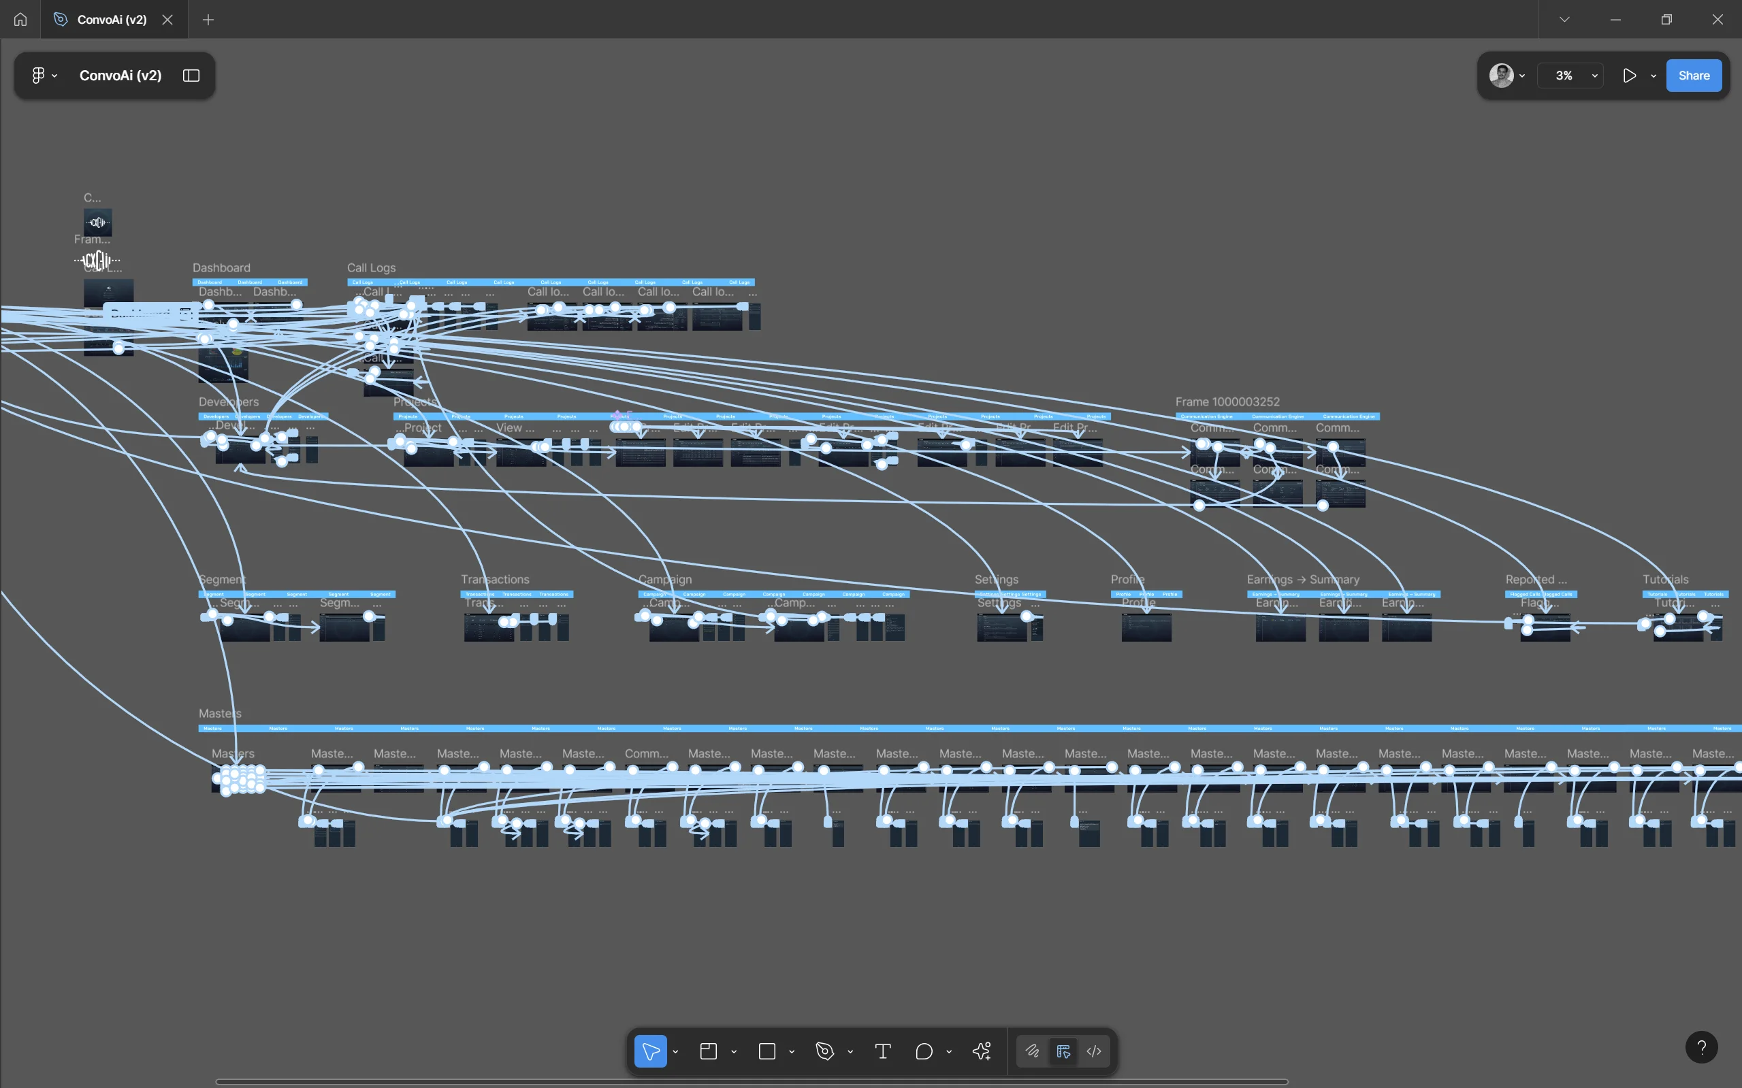Switch to Dev Mode
1742x1088 pixels.
(x=1093, y=1051)
